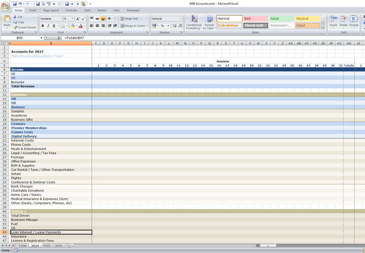Click the Paste clipboard icon

point(7,19)
